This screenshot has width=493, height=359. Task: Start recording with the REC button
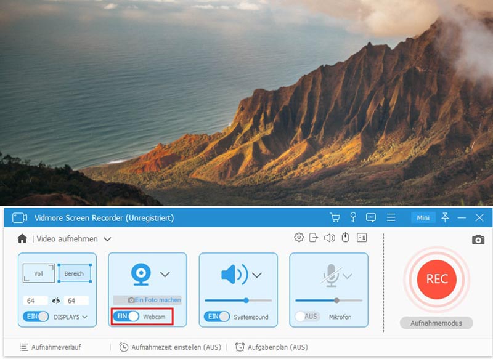[436, 279]
